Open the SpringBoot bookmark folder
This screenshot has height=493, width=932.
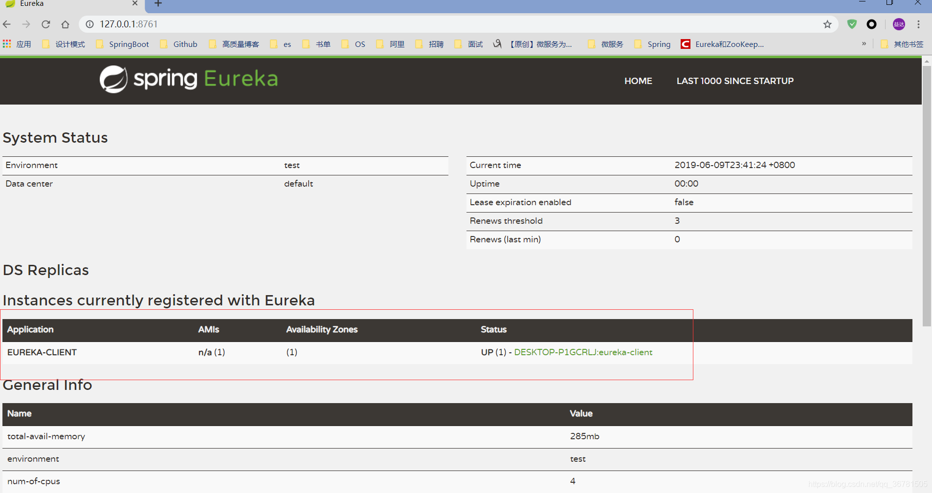tap(123, 44)
